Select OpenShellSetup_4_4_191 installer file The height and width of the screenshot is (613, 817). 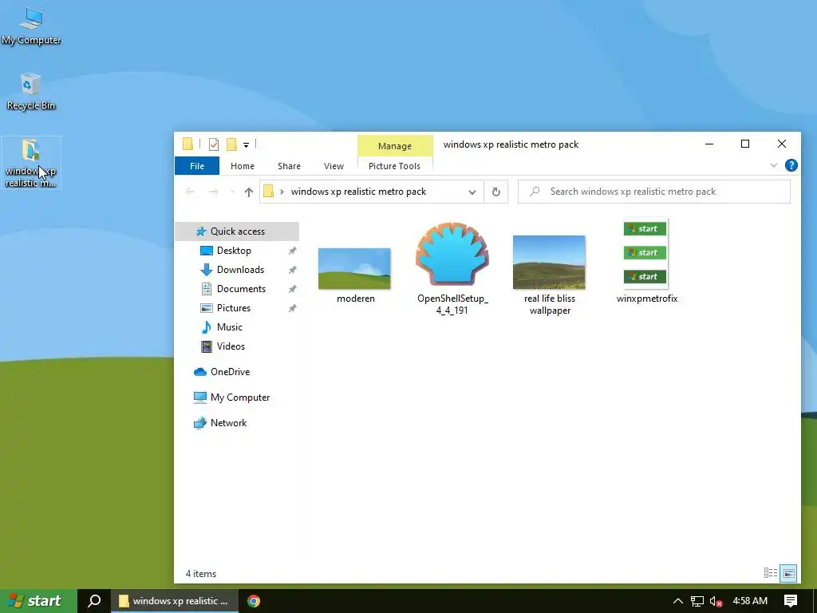[x=452, y=269]
